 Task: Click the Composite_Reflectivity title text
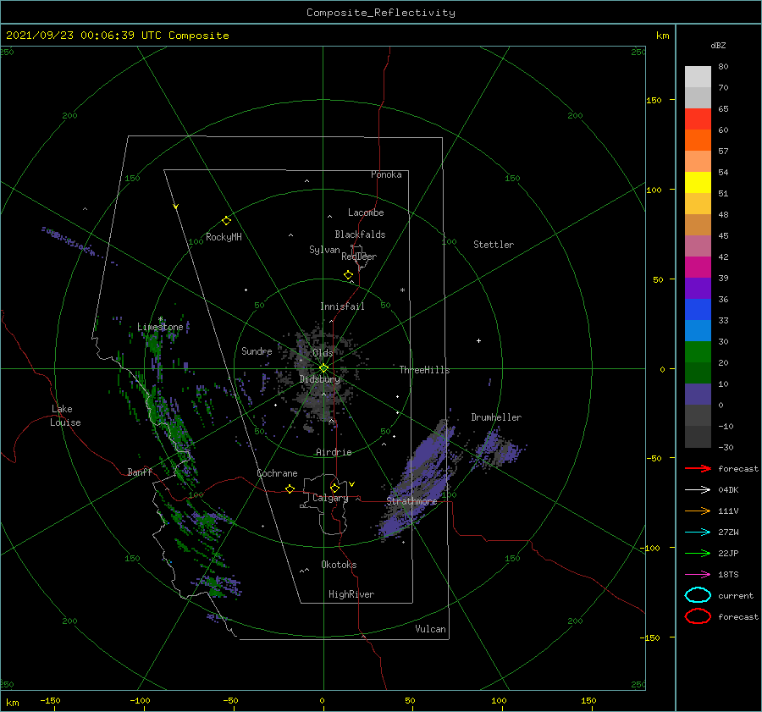[x=380, y=13]
